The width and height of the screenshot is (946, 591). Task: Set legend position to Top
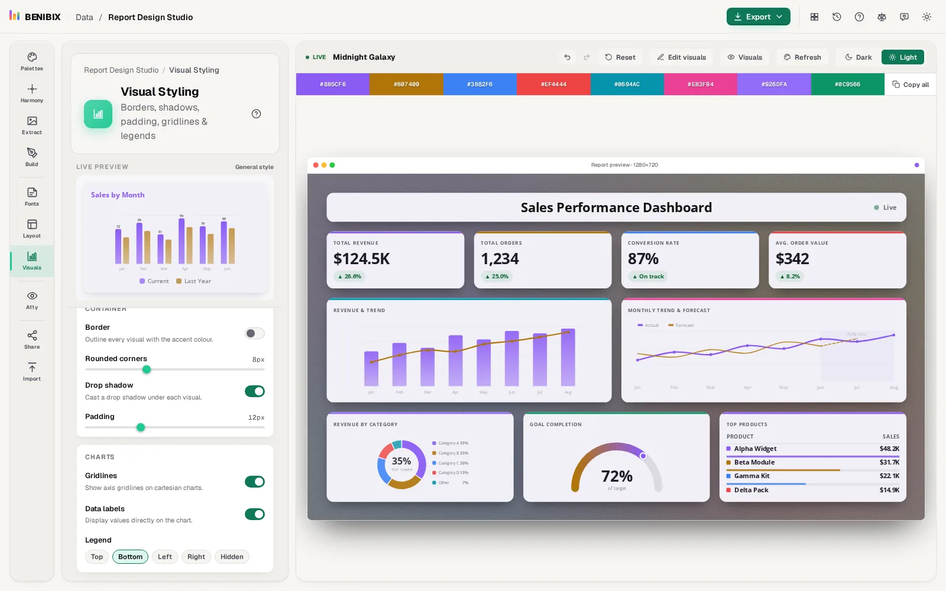[97, 557]
